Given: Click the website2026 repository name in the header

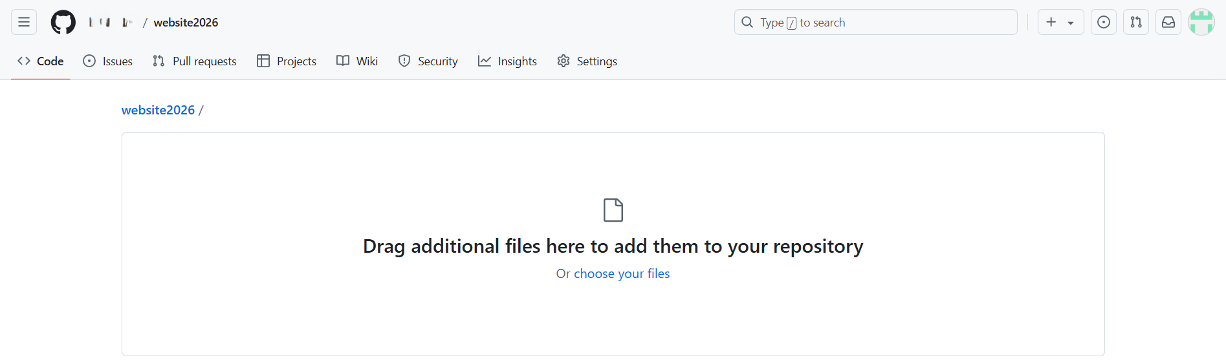Looking at the screenshot, I should tap(186, 22).
